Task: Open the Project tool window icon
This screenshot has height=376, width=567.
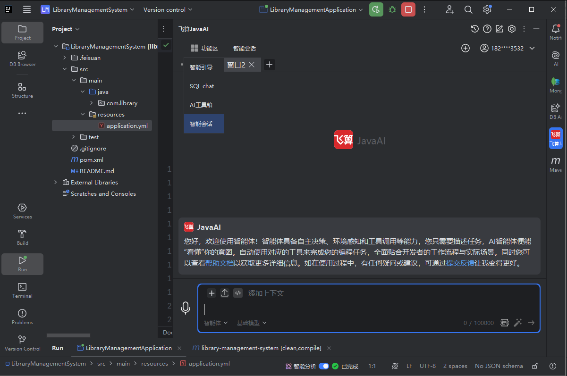Action: [x=22, y=32]
